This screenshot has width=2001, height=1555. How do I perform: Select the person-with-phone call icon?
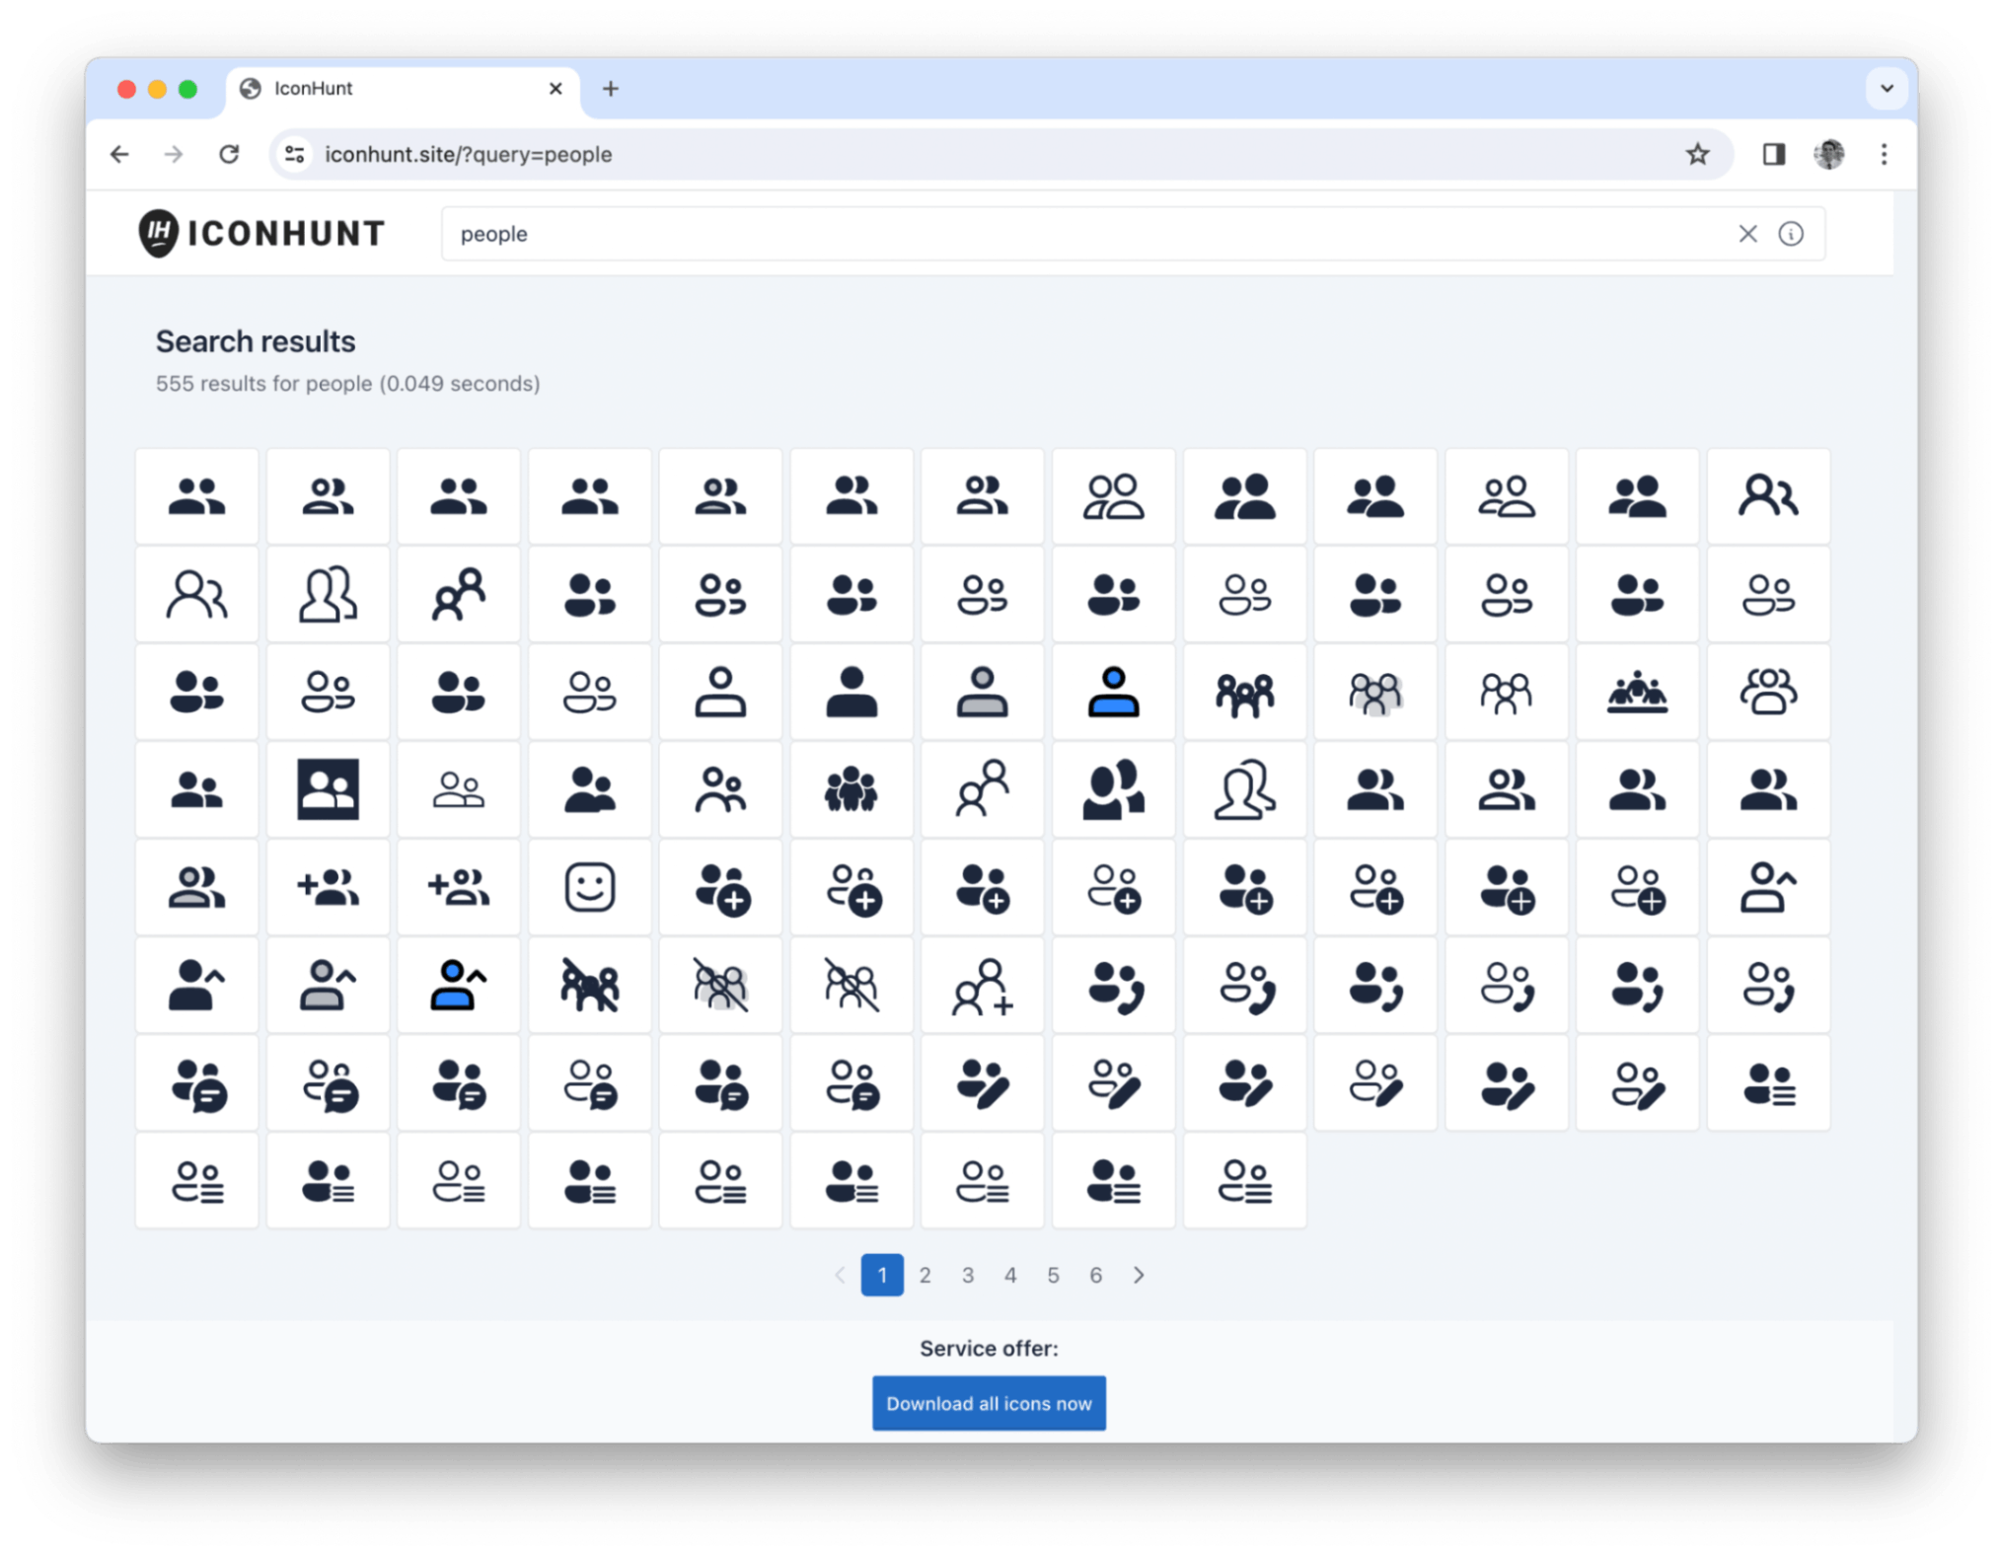1114,985
